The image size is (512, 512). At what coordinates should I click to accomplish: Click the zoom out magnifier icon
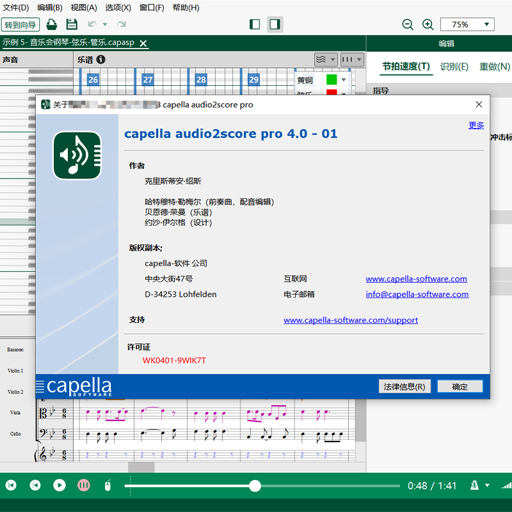(408, 24)
